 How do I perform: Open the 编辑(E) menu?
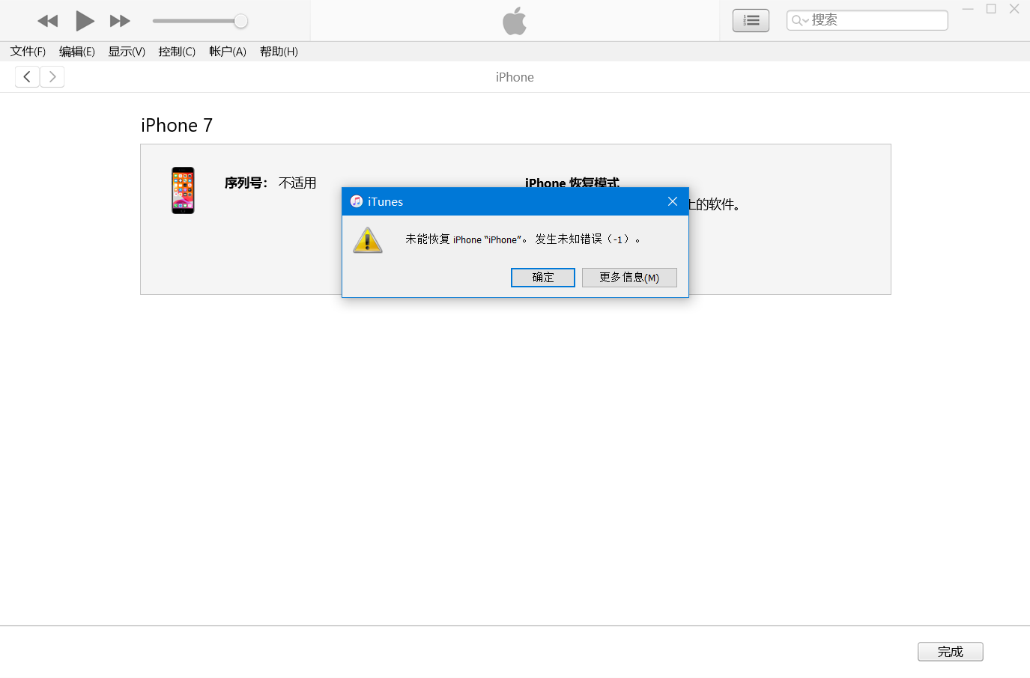[x=77, y=52]
